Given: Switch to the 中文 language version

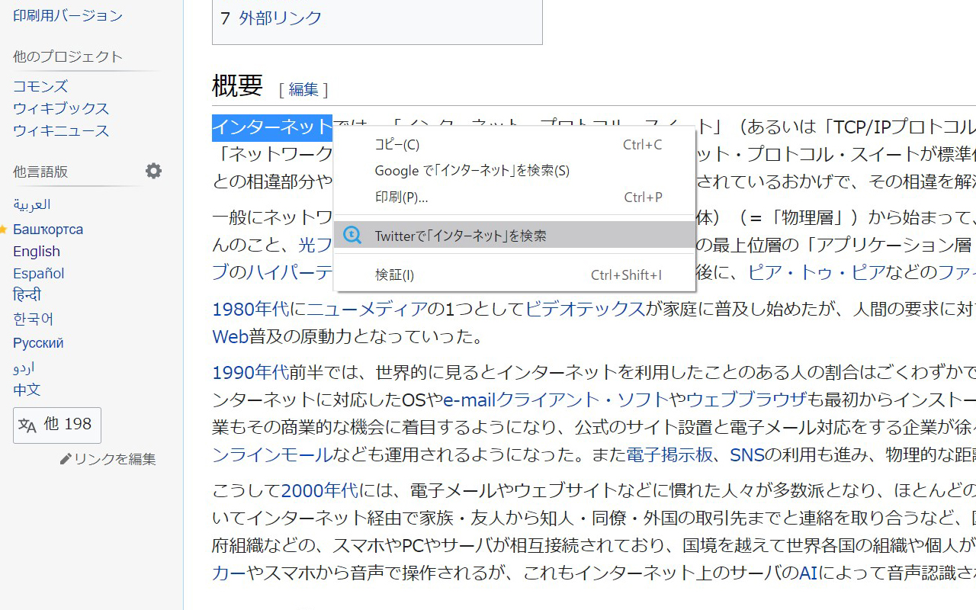Looking at the screenshot, I should tap(27, 390).
